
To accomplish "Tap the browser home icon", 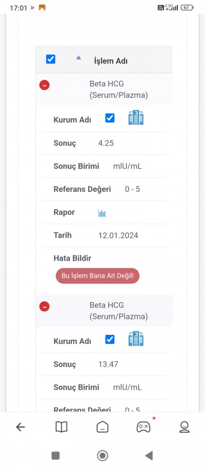I will click(102, 427).
